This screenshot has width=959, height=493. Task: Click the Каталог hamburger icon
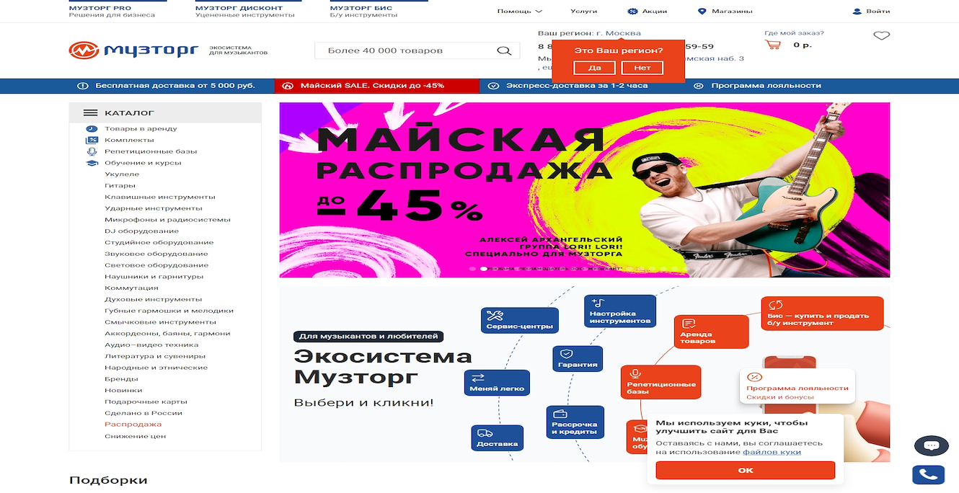90,113
